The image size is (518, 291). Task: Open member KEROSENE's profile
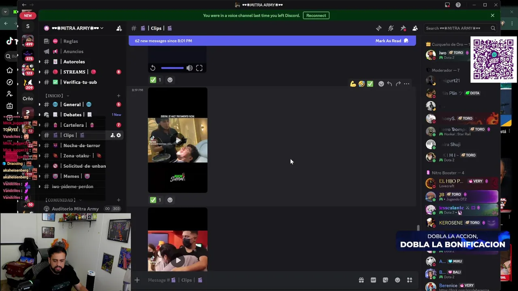(x=461, y=223)
